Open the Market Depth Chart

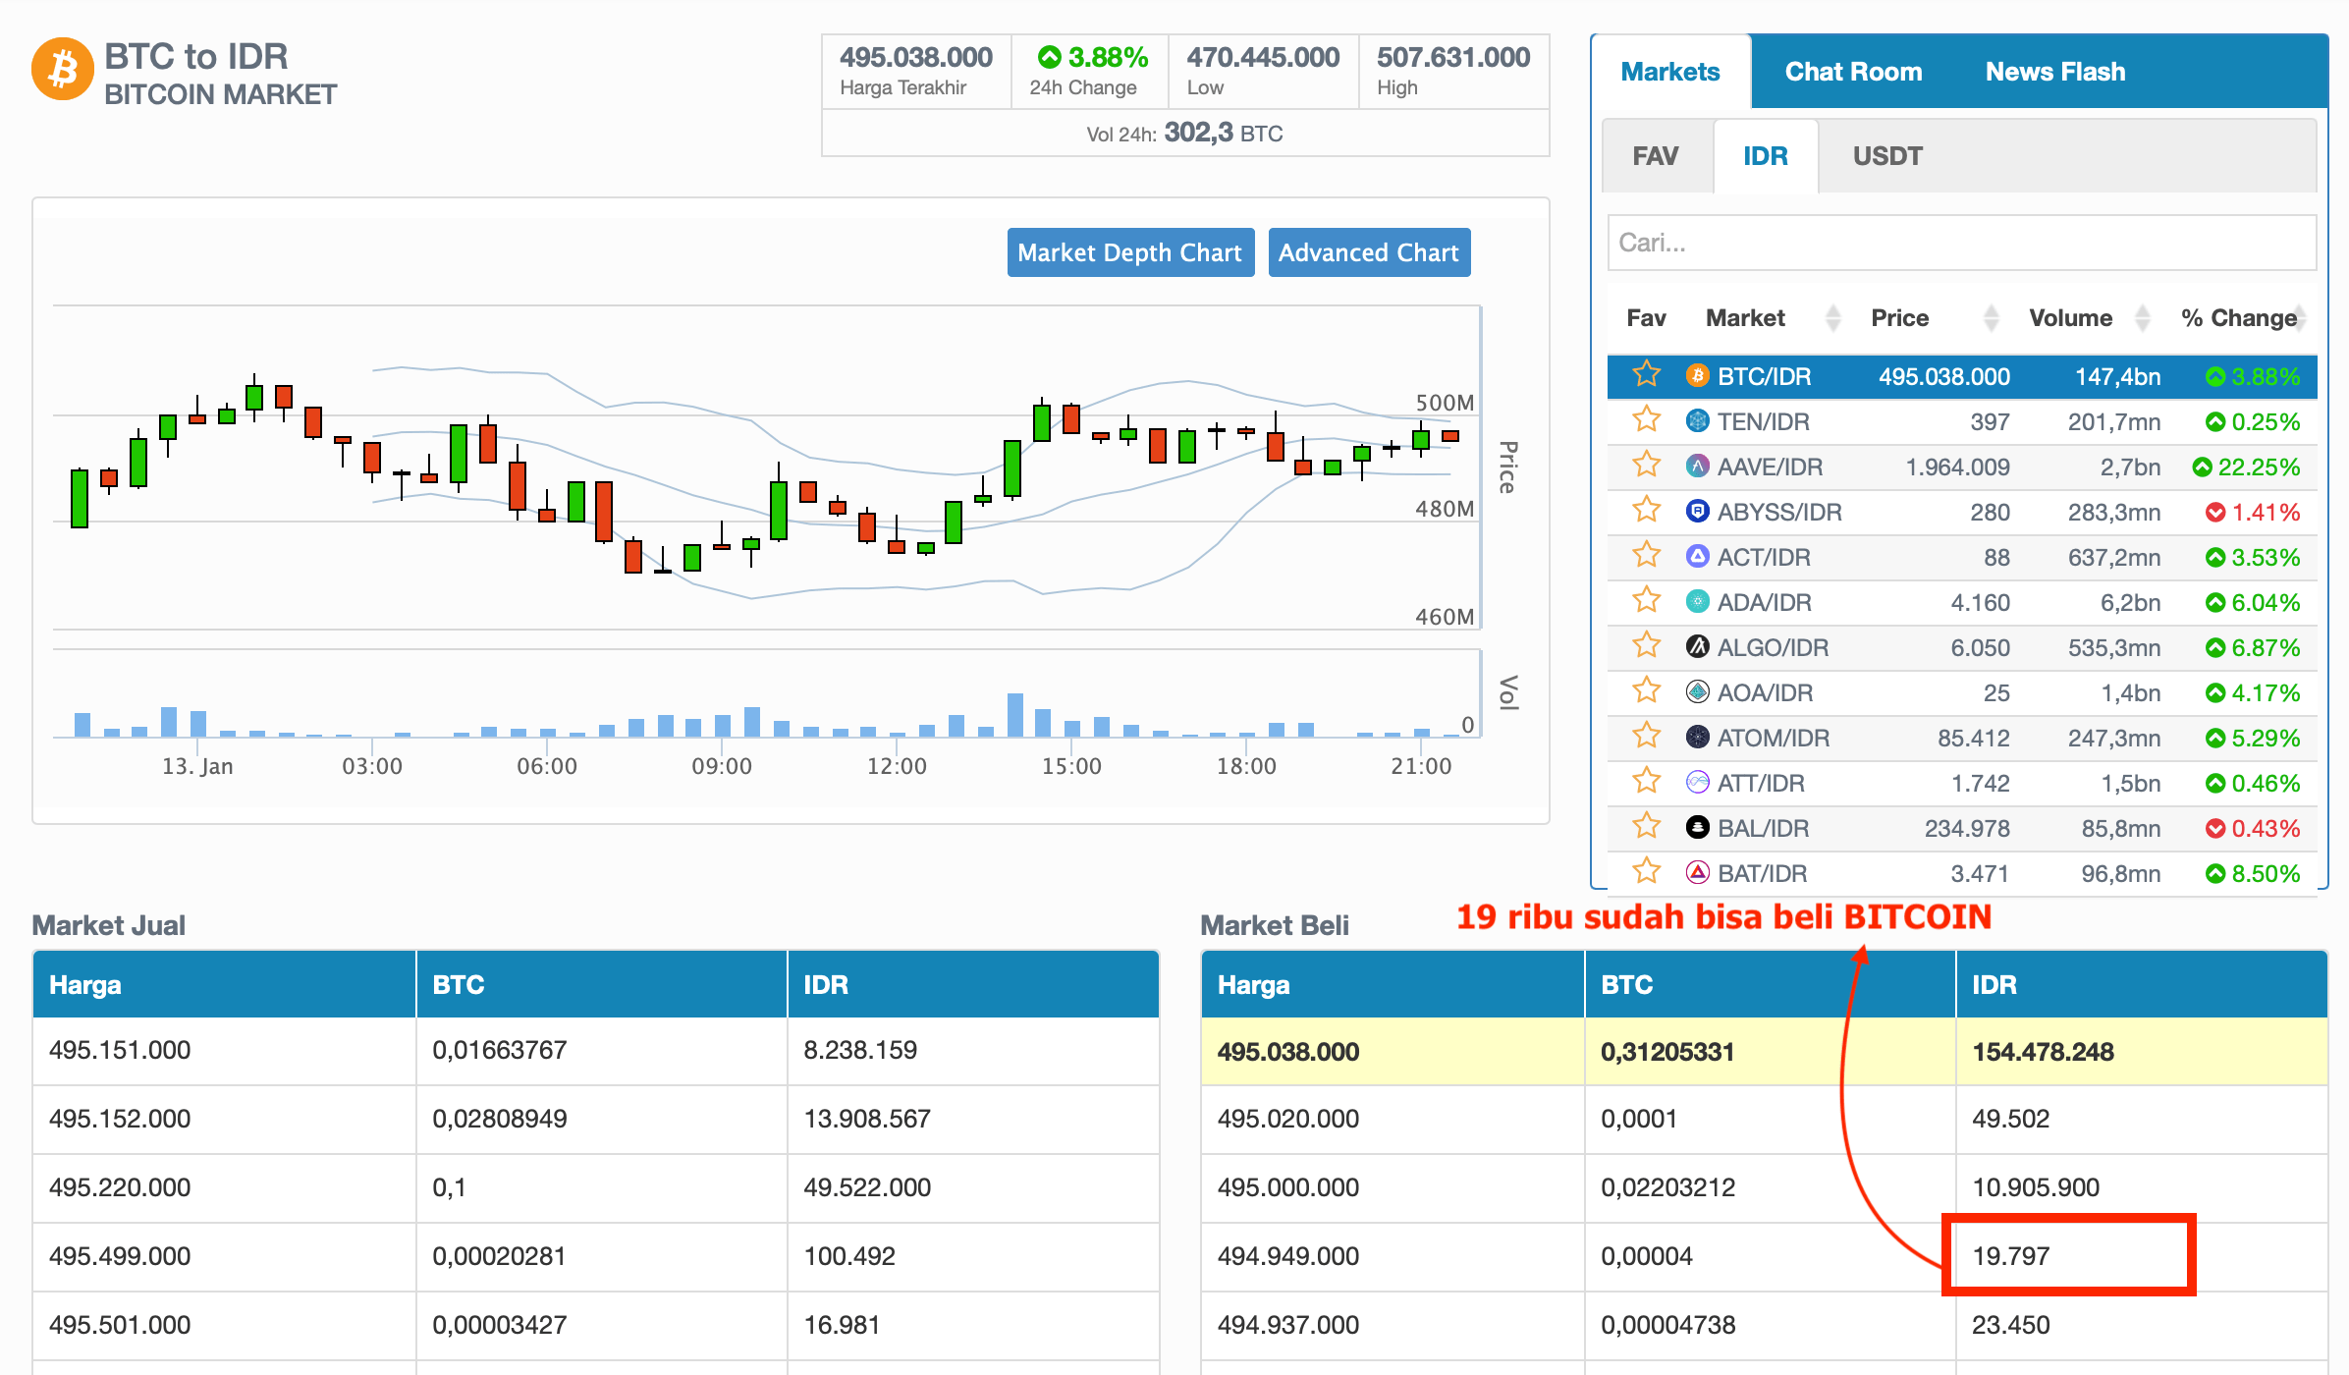[1129, 252]
